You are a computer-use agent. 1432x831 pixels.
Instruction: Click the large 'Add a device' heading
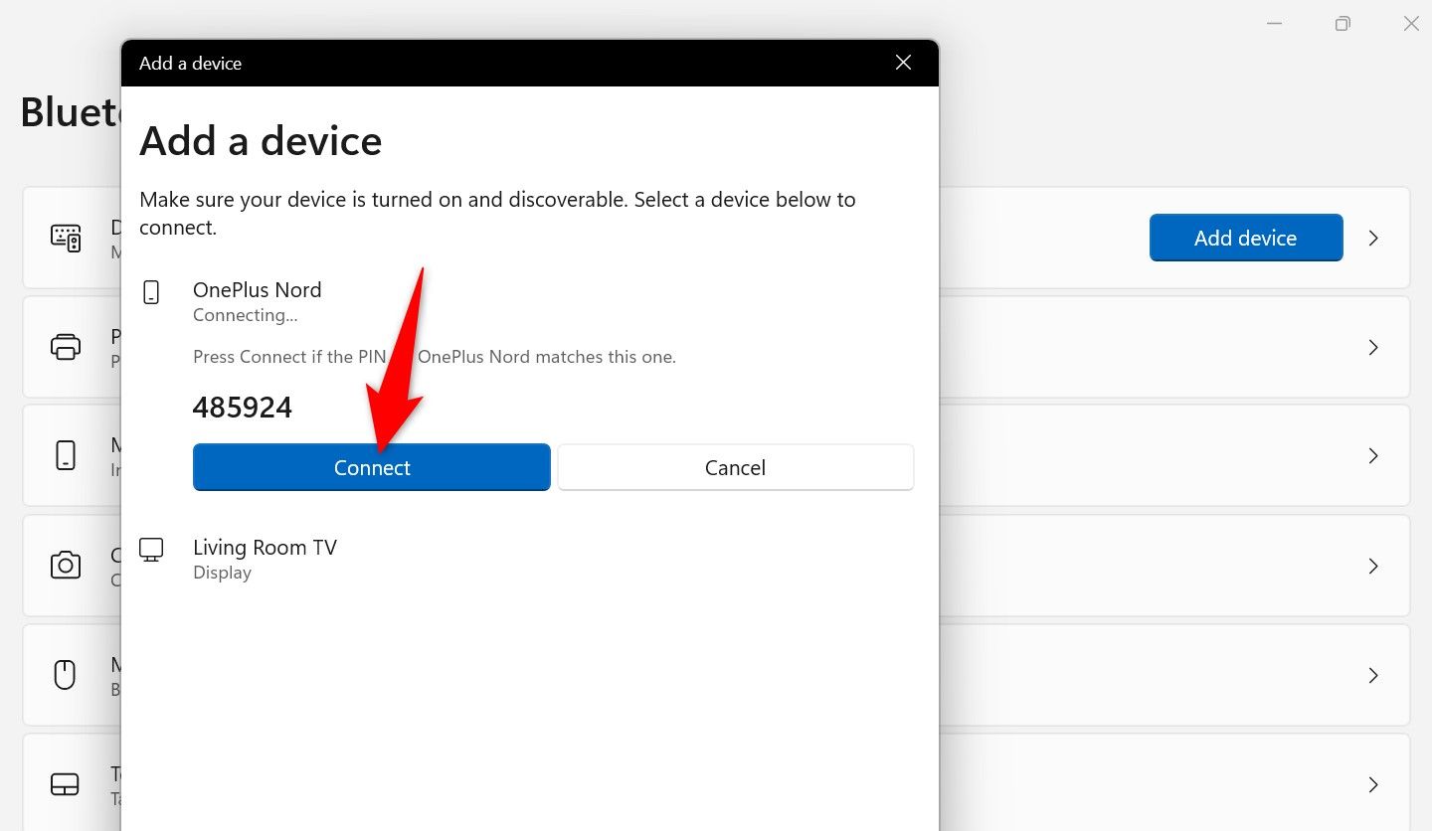pyautogui.click(x=261, y=140)
